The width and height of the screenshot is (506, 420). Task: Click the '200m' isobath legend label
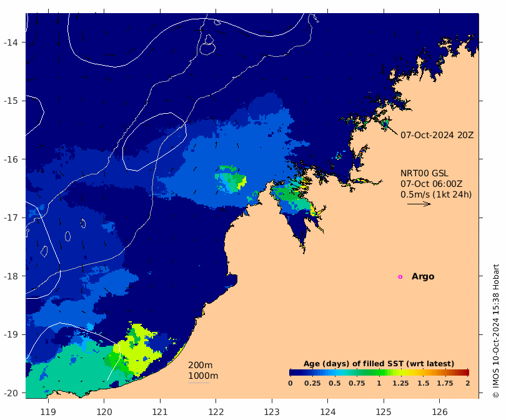[x=200, y=365]
